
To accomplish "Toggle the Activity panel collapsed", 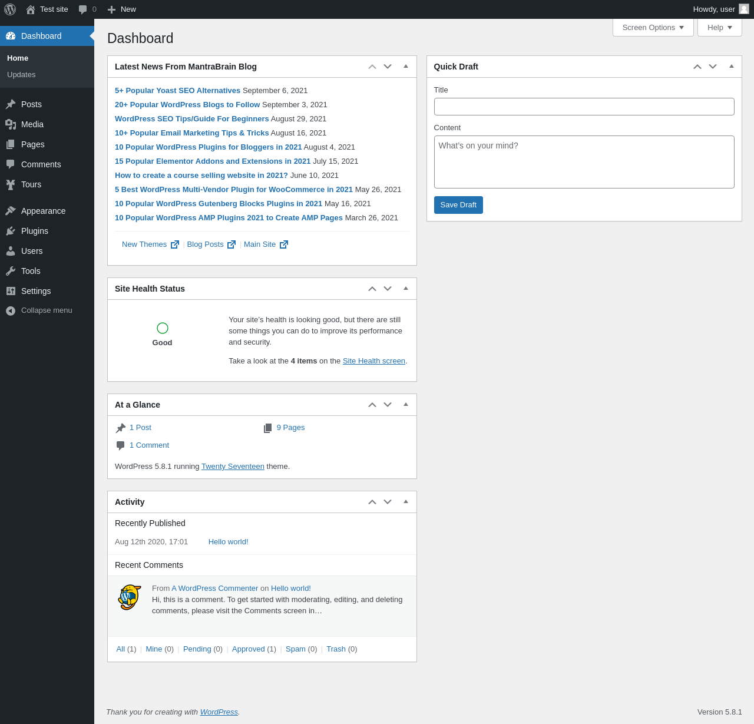I will (406, 502).
